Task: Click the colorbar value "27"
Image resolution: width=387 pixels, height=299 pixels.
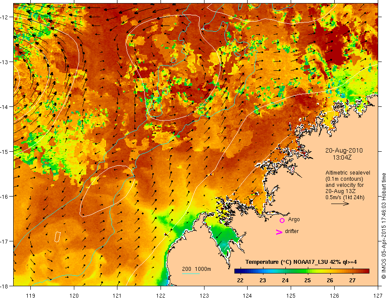Action: pyautogui.click(x=352, y=281)
